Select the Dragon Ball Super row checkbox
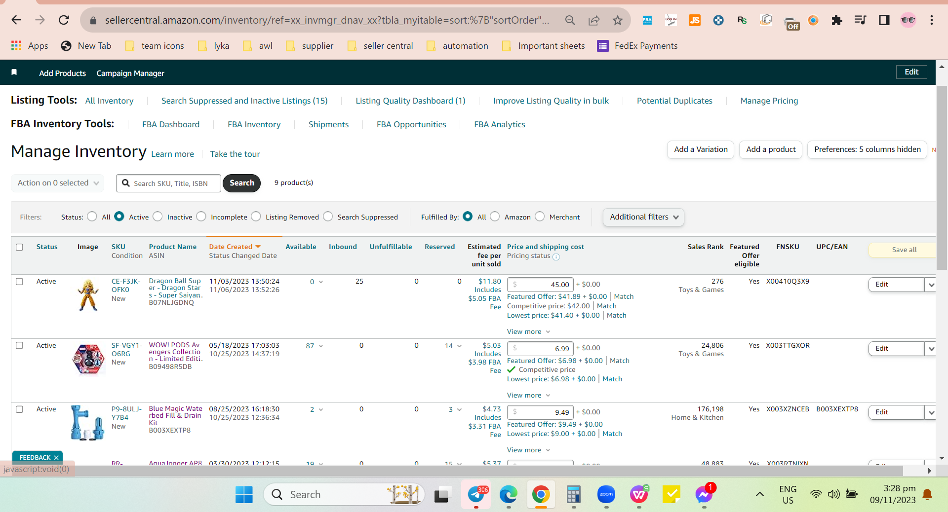 pyautogui.click(x=20, y=282)
